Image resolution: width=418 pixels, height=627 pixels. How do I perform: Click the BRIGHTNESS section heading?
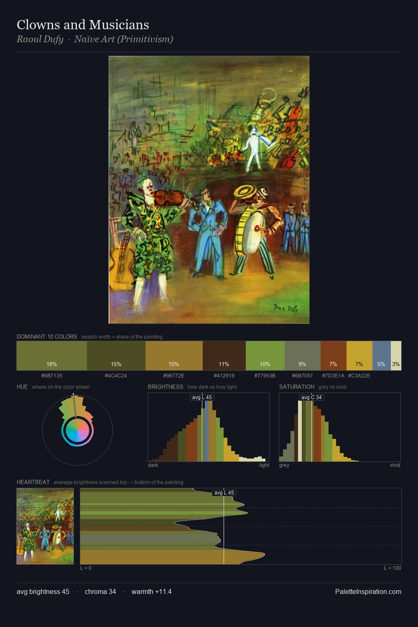(166, 387)
